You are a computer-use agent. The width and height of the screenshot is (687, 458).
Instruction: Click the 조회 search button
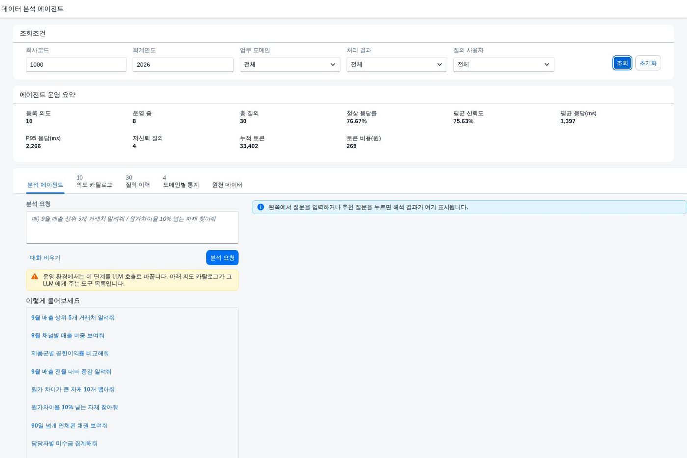[x=622, y=63]
